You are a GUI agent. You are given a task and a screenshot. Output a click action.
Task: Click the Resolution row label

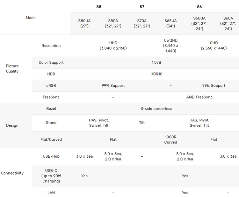(51, 46)
